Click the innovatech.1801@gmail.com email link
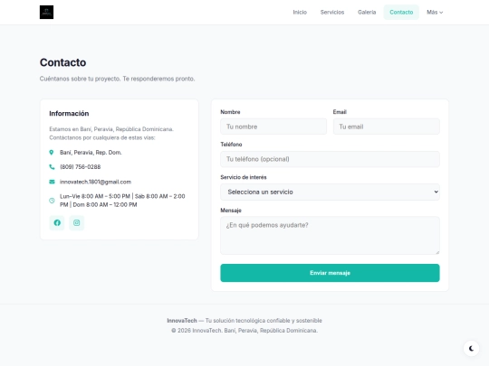This screenshot has height=366, width=489. (x=95, y=182)
